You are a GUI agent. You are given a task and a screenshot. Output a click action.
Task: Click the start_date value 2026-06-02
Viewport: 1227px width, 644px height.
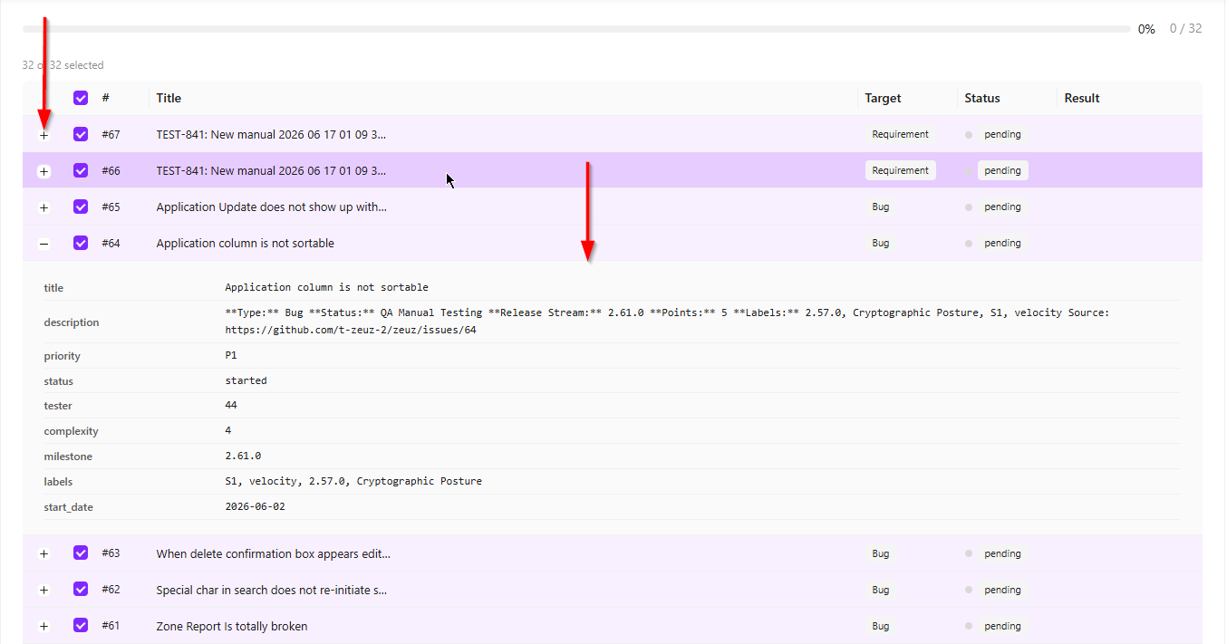(255, 506)
